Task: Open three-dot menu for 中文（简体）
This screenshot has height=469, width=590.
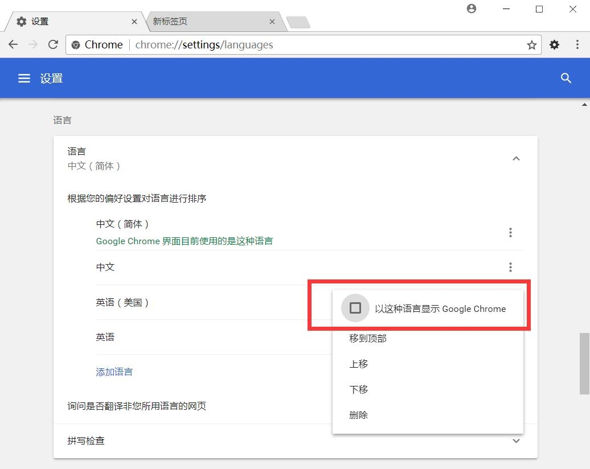Action: coord(510,232)
